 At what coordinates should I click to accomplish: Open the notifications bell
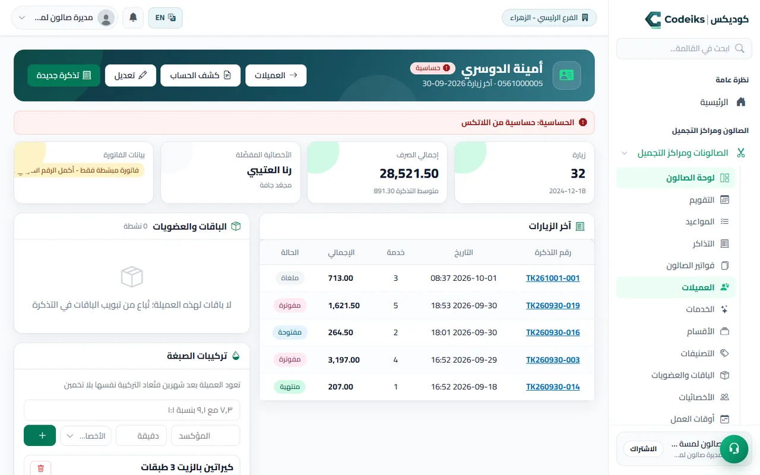point(133,18)
